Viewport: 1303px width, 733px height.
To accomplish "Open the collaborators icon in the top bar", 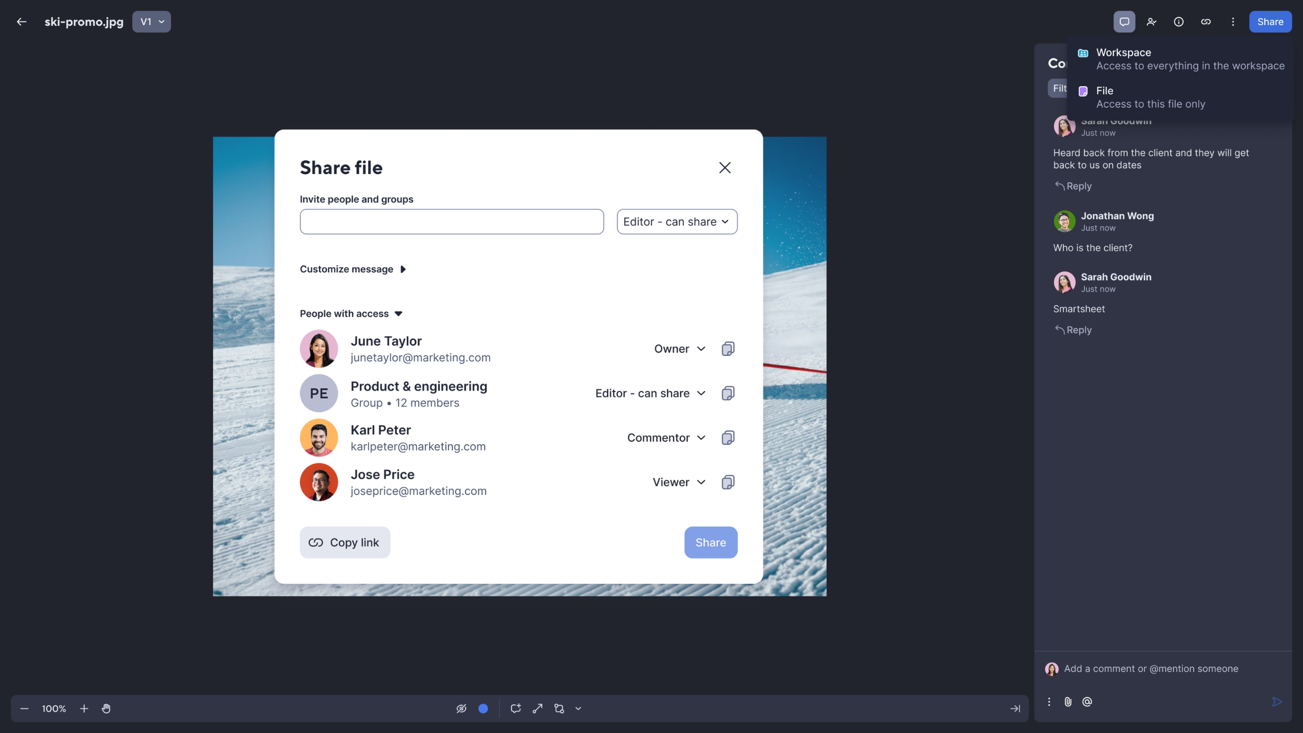I will point(1151,22).
